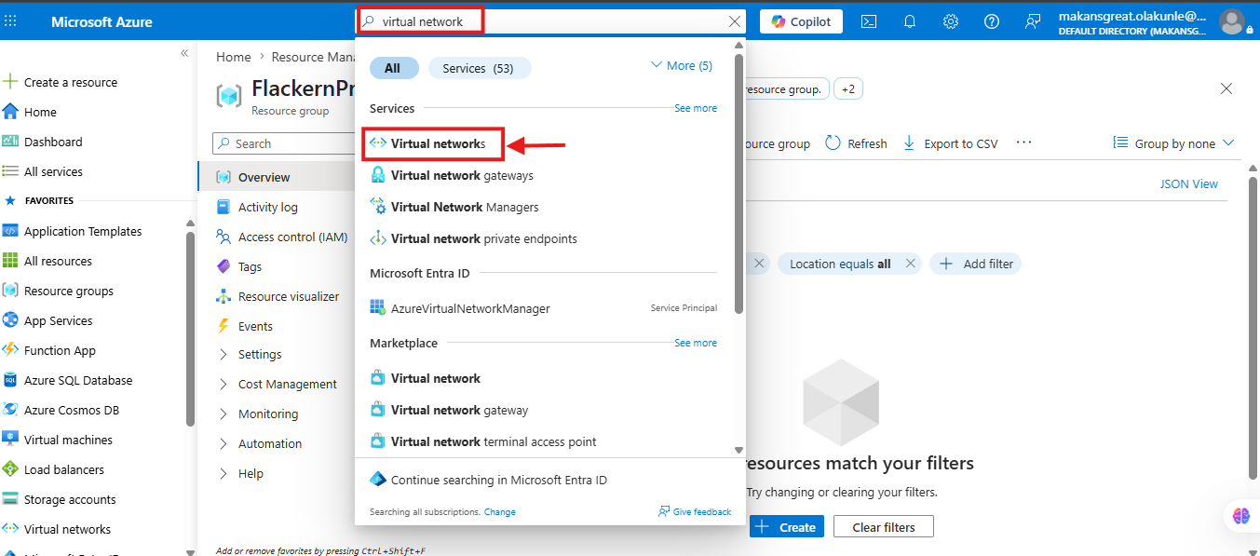Open the help question mark icon
Image resolution: width=1260 pixels, height=556 pixels.
(992, 21)
